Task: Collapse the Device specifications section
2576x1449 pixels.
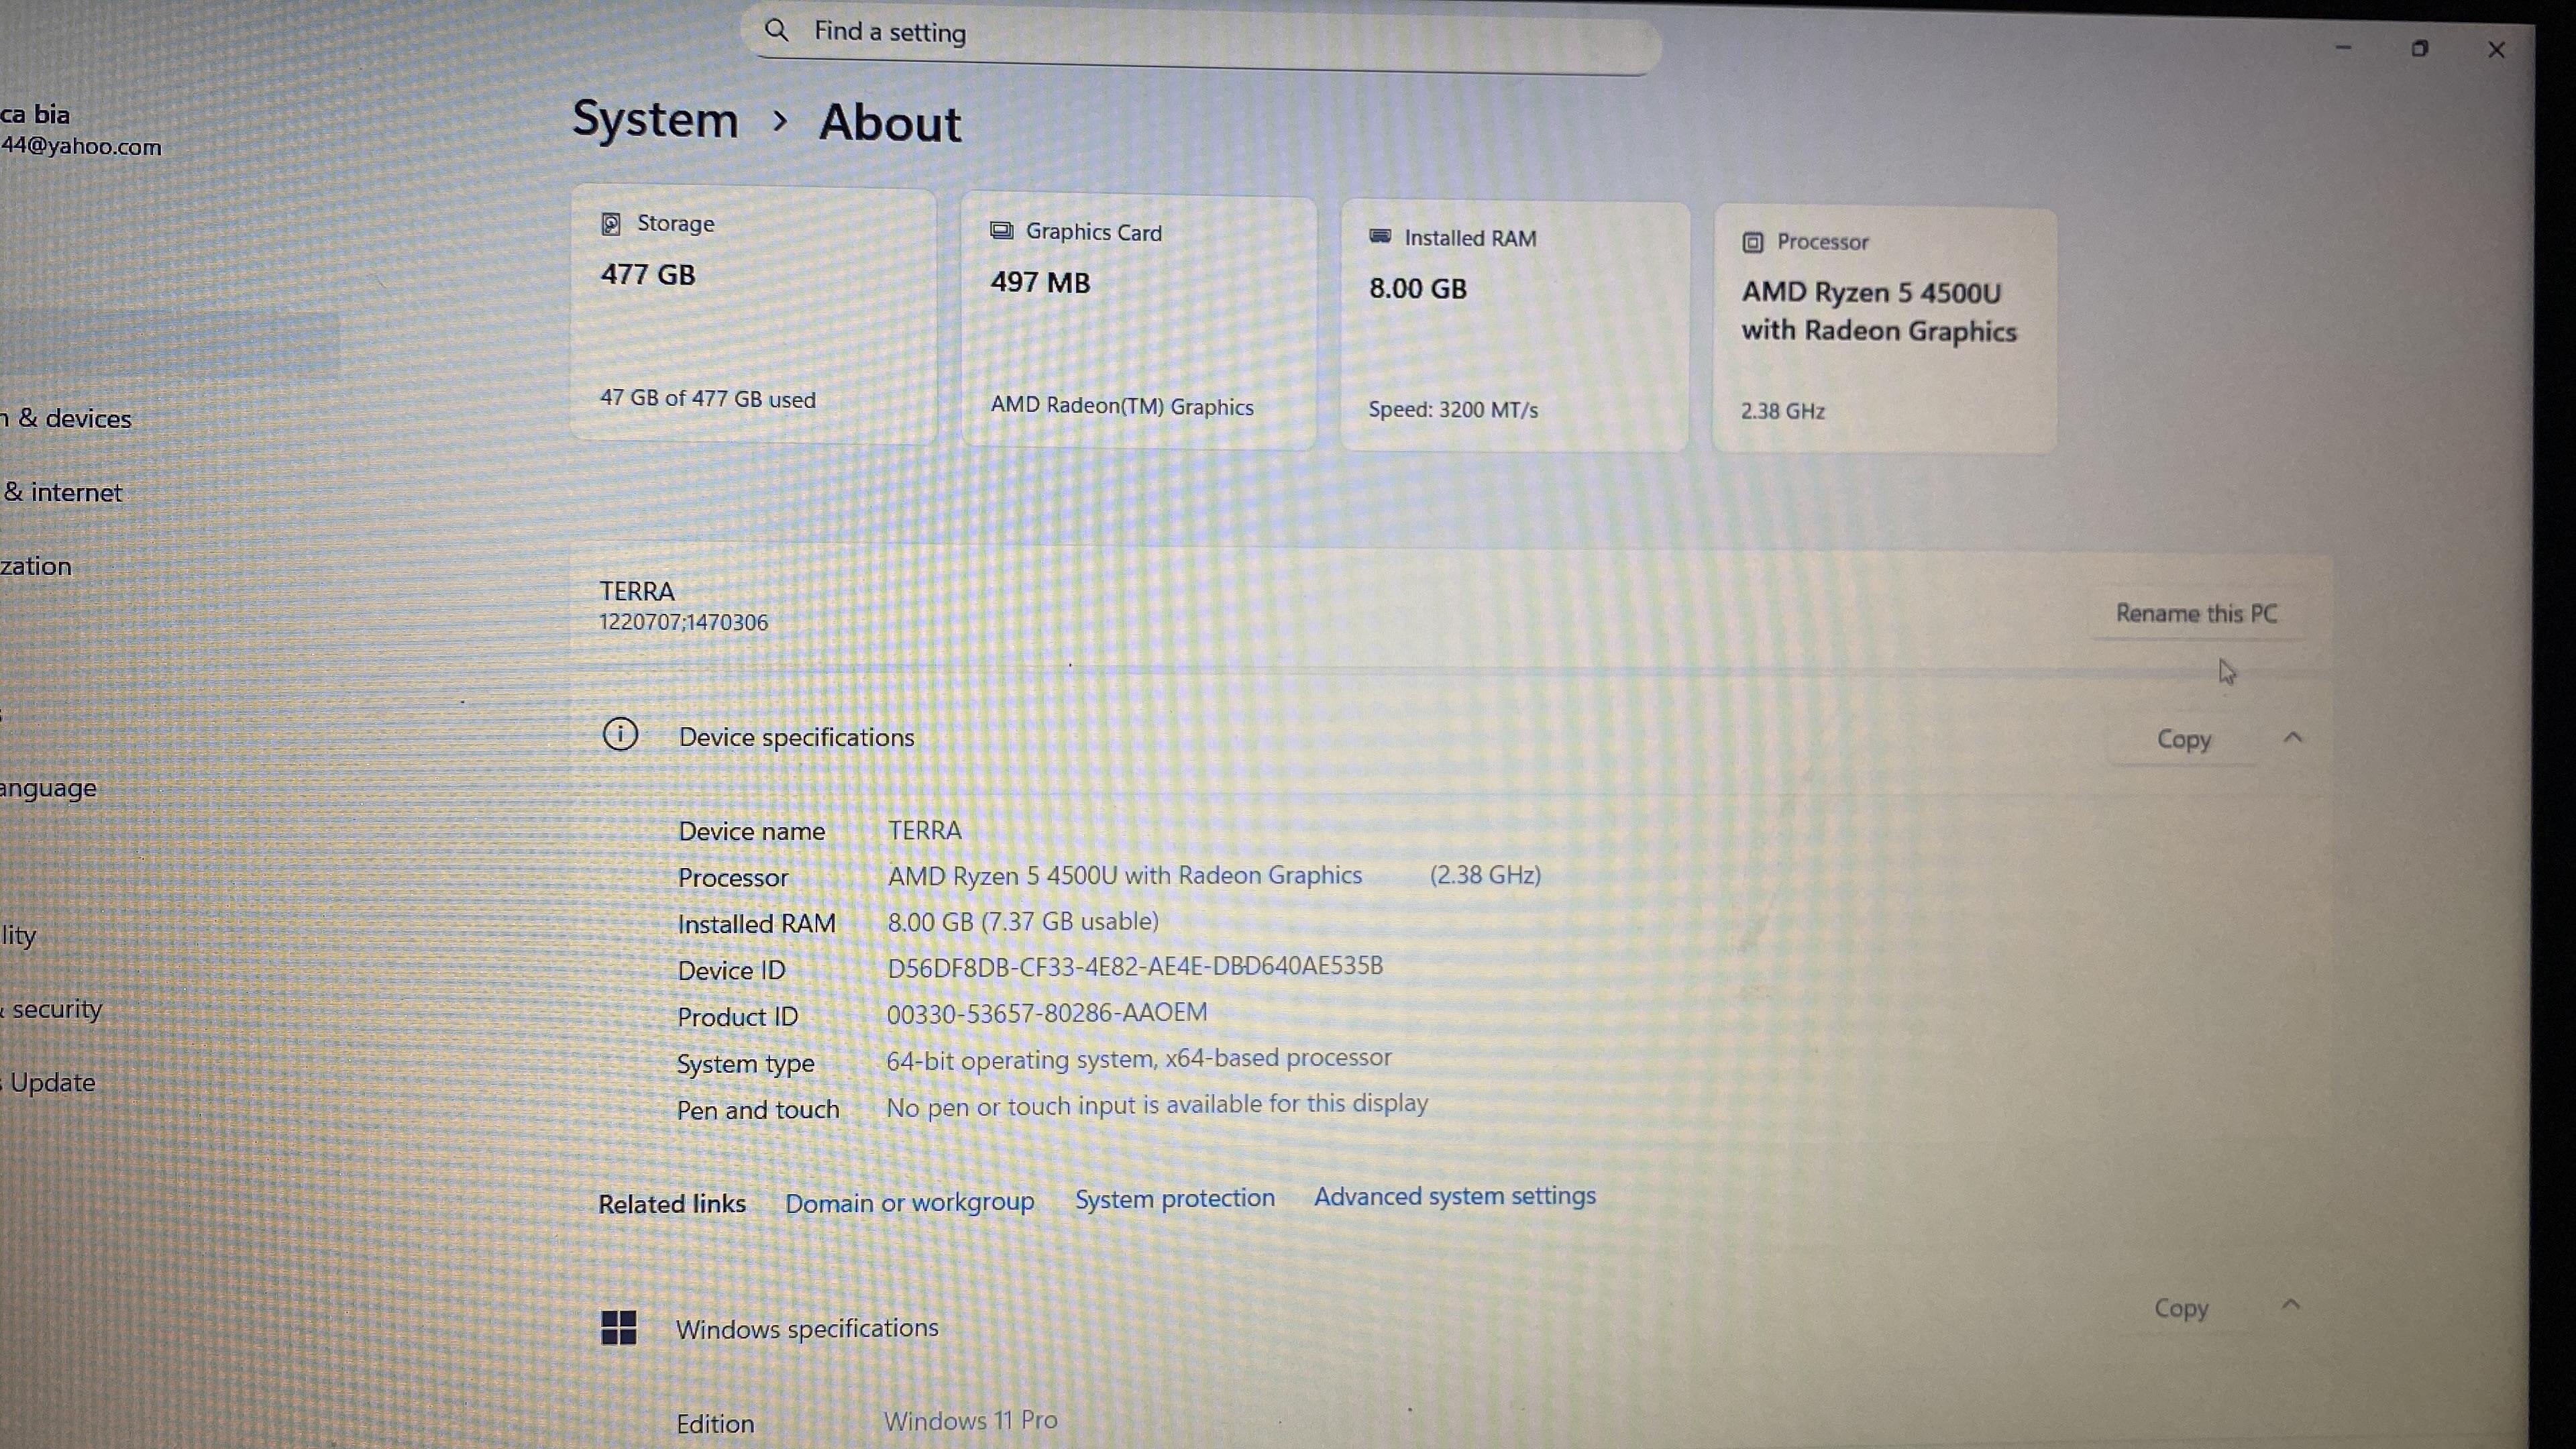Action: point(2293,738)
